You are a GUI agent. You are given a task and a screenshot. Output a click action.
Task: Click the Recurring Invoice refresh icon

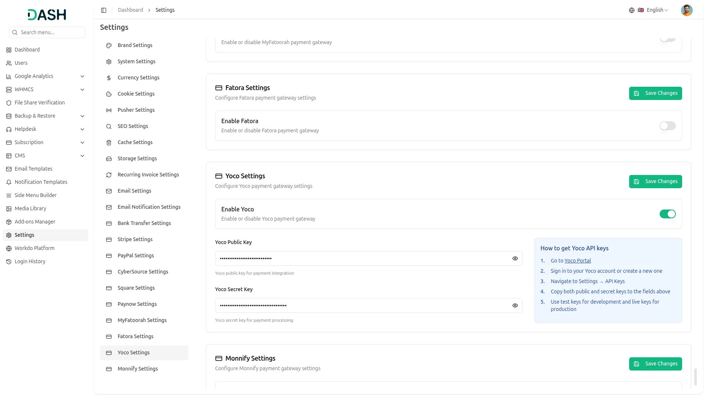tap(109, 175)
